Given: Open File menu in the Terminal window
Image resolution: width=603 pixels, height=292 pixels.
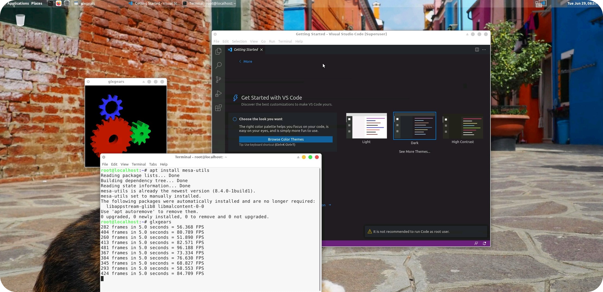Looking at the screenshot, I should 105,164.
